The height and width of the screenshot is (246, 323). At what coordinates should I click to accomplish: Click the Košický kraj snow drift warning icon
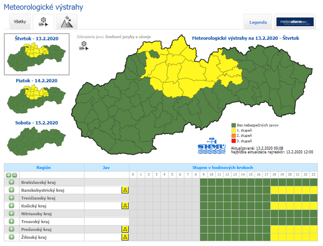click(125, 206)
